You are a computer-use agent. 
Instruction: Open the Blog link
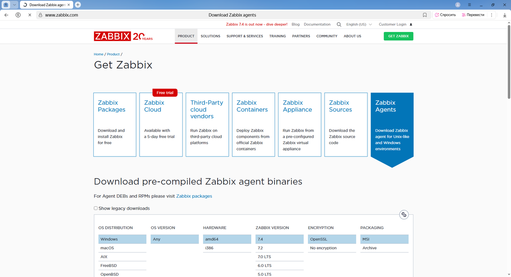[x=296, y=24]
